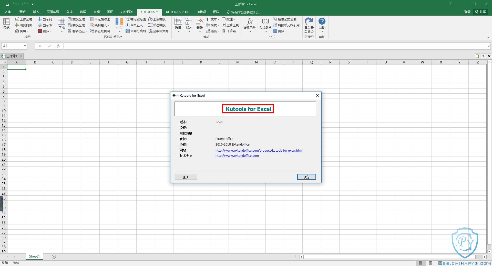
Task: Click the 快照 snapshot camera icon
Action: [17, 31]
